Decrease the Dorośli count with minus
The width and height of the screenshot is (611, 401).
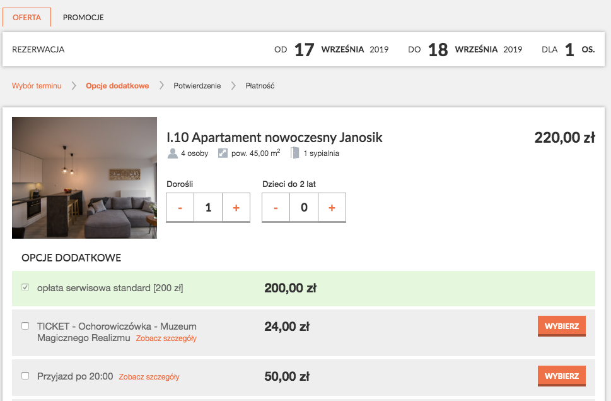pos(180,207)
